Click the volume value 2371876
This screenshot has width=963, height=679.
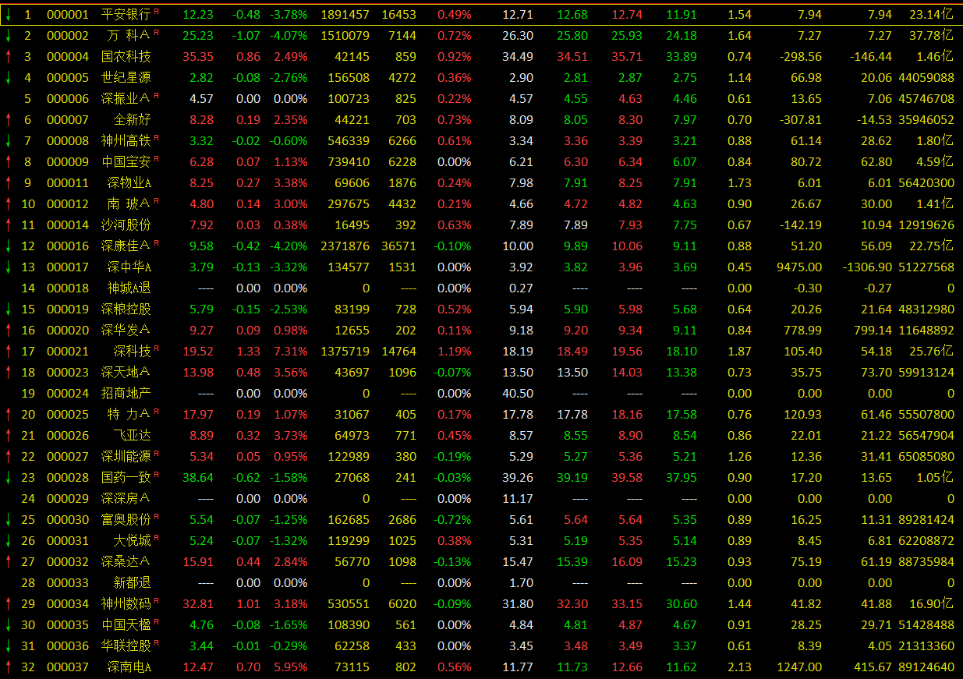pos(345,246)
